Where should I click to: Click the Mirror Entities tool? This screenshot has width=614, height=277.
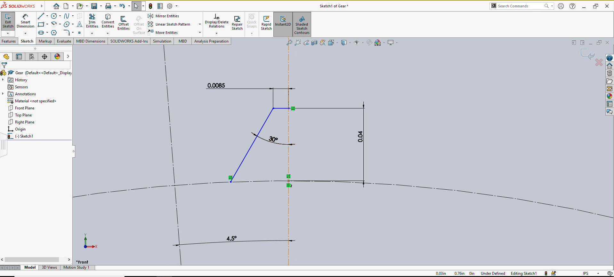[164, 16]
